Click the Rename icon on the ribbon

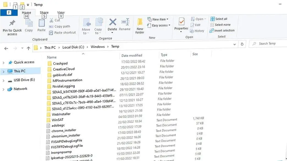coord(125,25)
